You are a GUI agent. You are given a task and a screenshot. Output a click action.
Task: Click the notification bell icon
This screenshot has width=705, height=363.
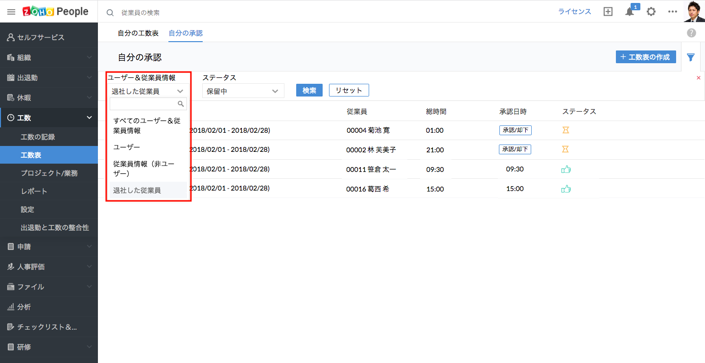[x=630, y=12]
